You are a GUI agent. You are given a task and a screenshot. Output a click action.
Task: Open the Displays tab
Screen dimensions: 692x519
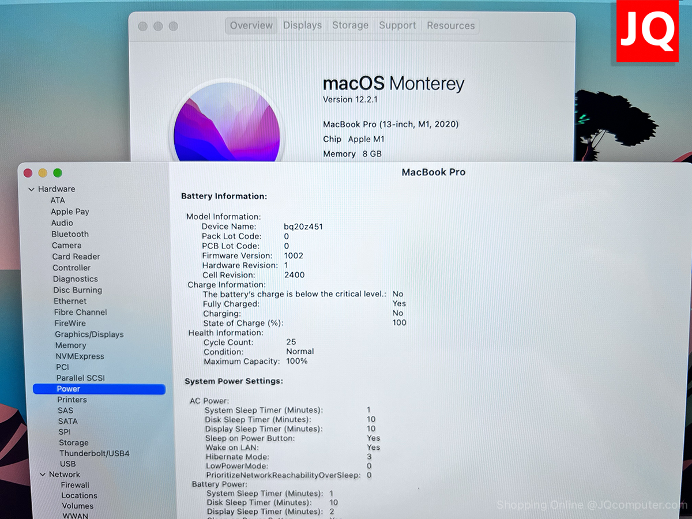(x=302, y=25)
